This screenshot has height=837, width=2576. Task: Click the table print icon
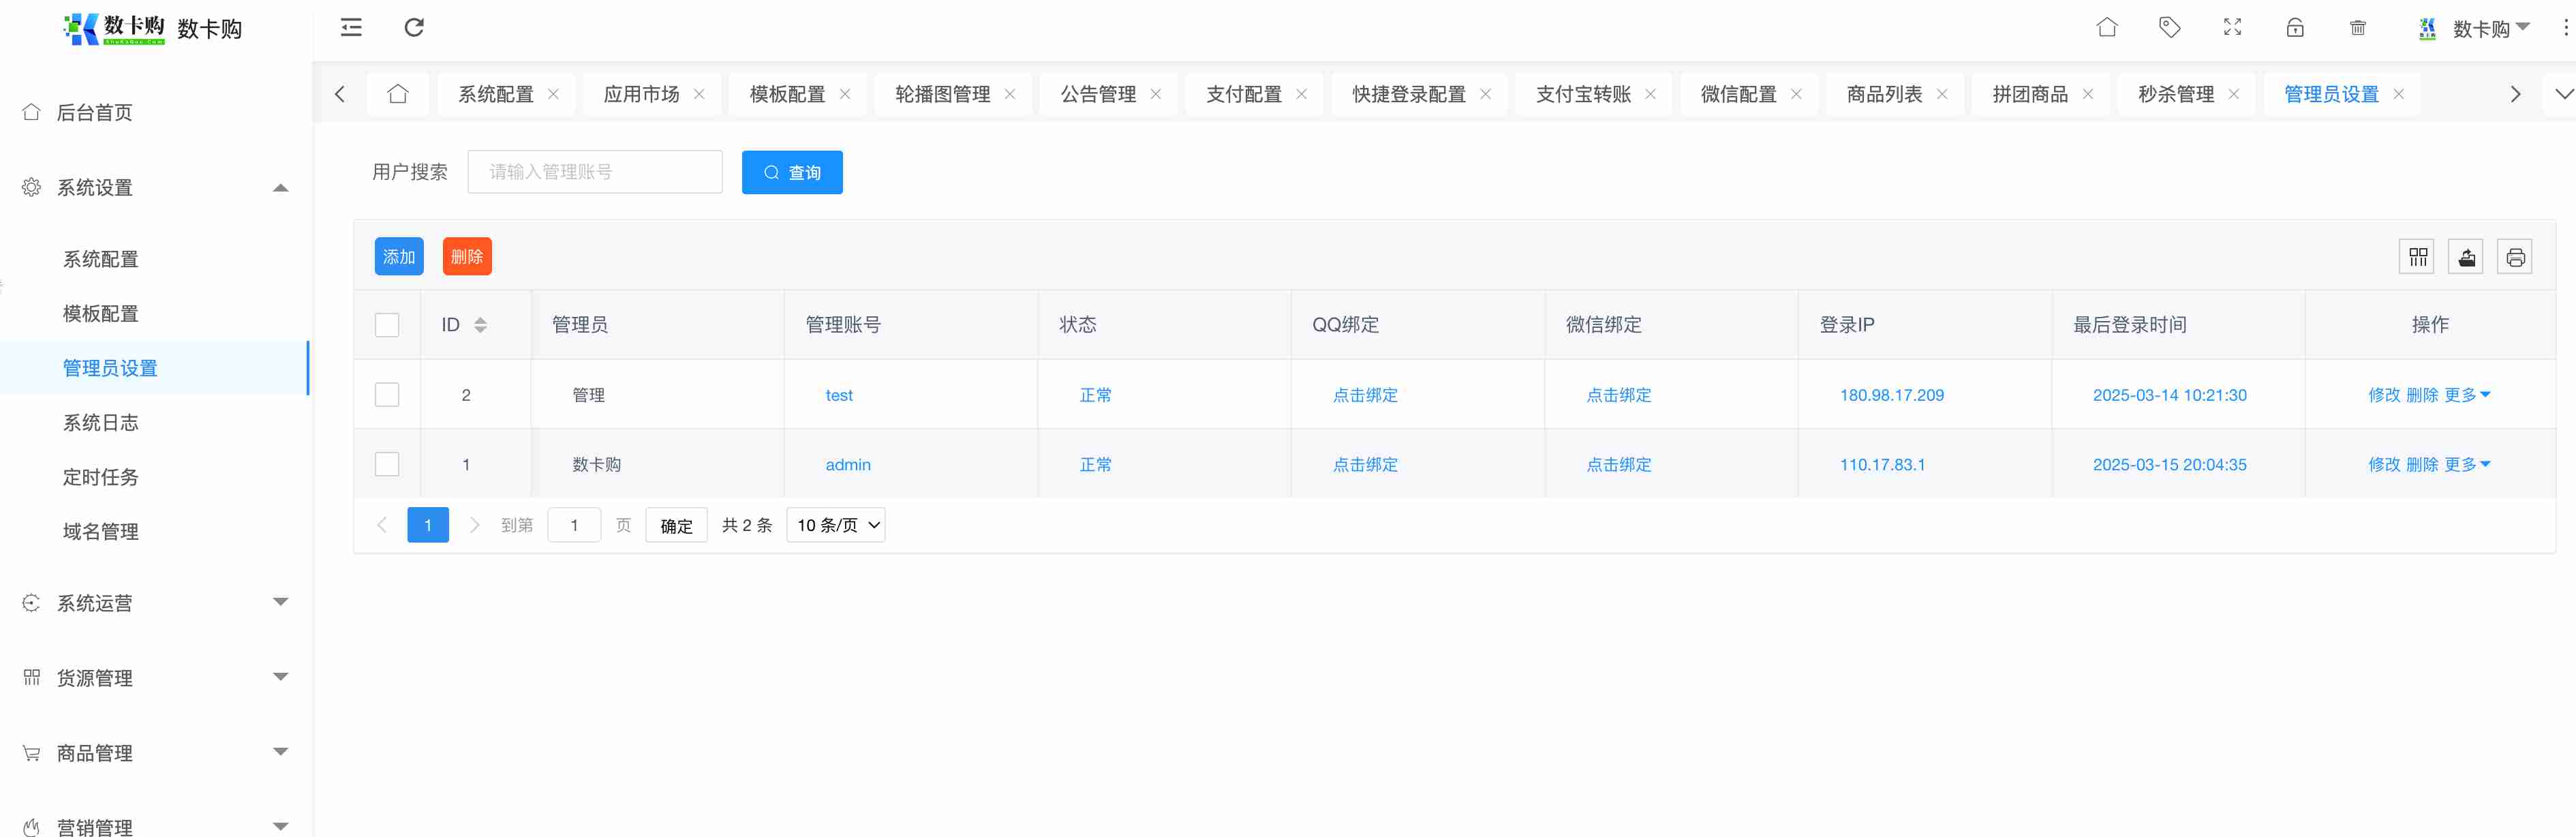[x=2515, y=257]
